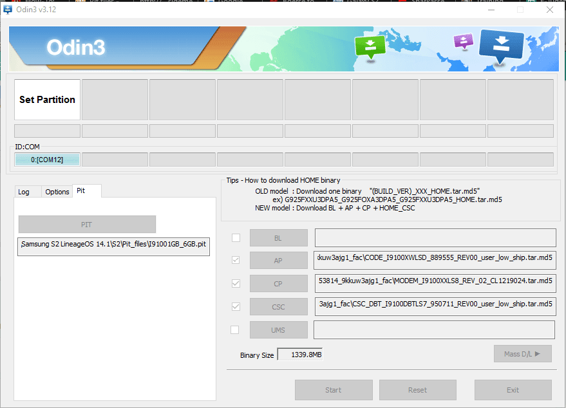The height and width of the screenshot is (408, 566).
Task: Minimize the Odin3 window
Action: pyautogui.click(x=491, y=10)
